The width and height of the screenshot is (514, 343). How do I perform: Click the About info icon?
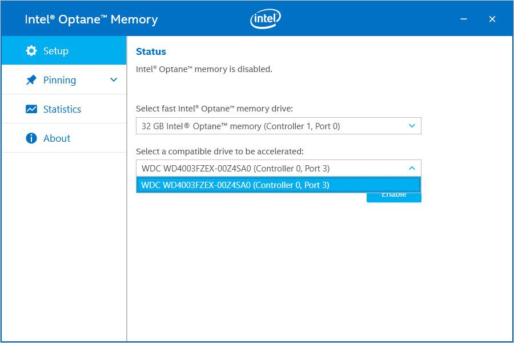click(31, 138)
